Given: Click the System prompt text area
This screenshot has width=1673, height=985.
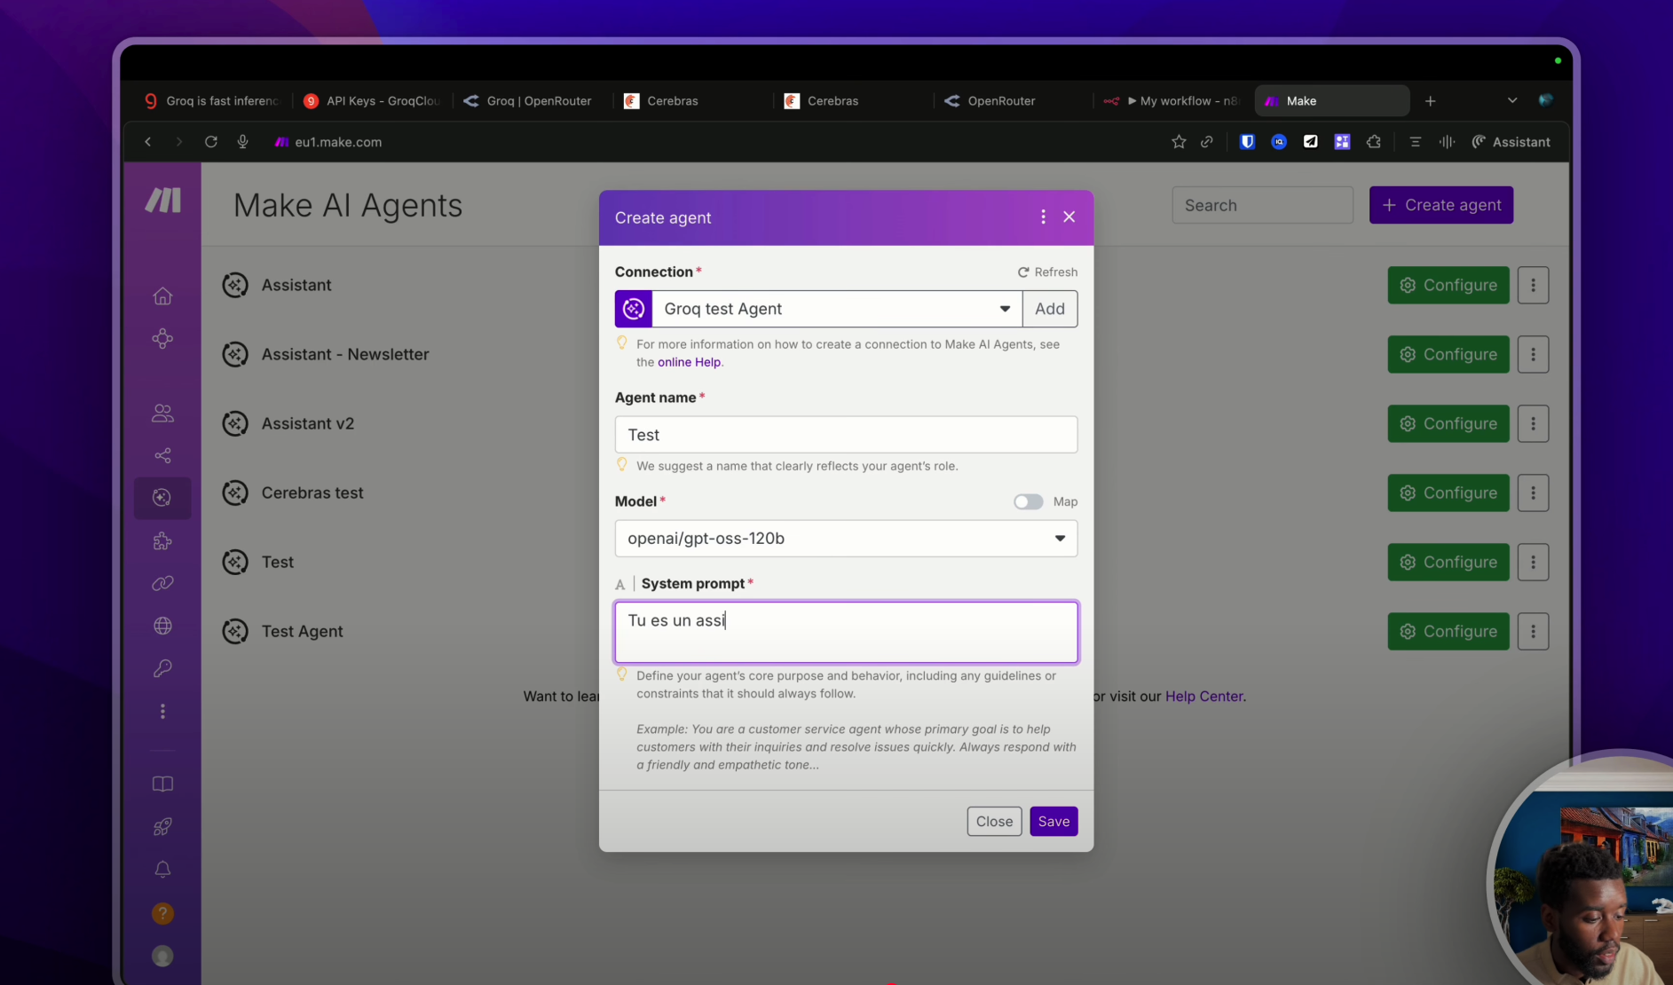Looking at the screenshot, I should click(846, 633).
